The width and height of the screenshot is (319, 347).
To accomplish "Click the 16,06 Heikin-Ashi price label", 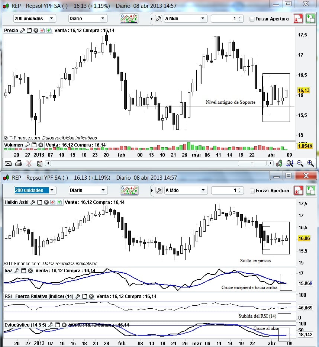I will (x=304, y=238).
